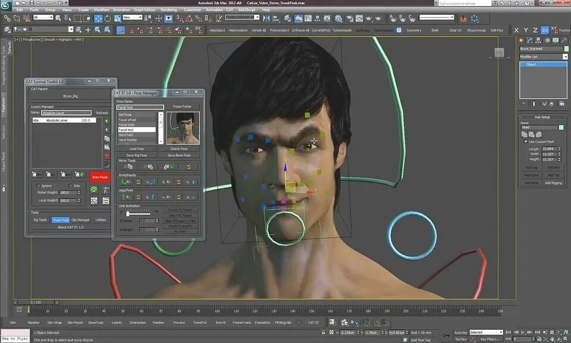Constrain to the X axis button
Image resolution: width=571 pixels, height=343 pixels.
point(516,30)
